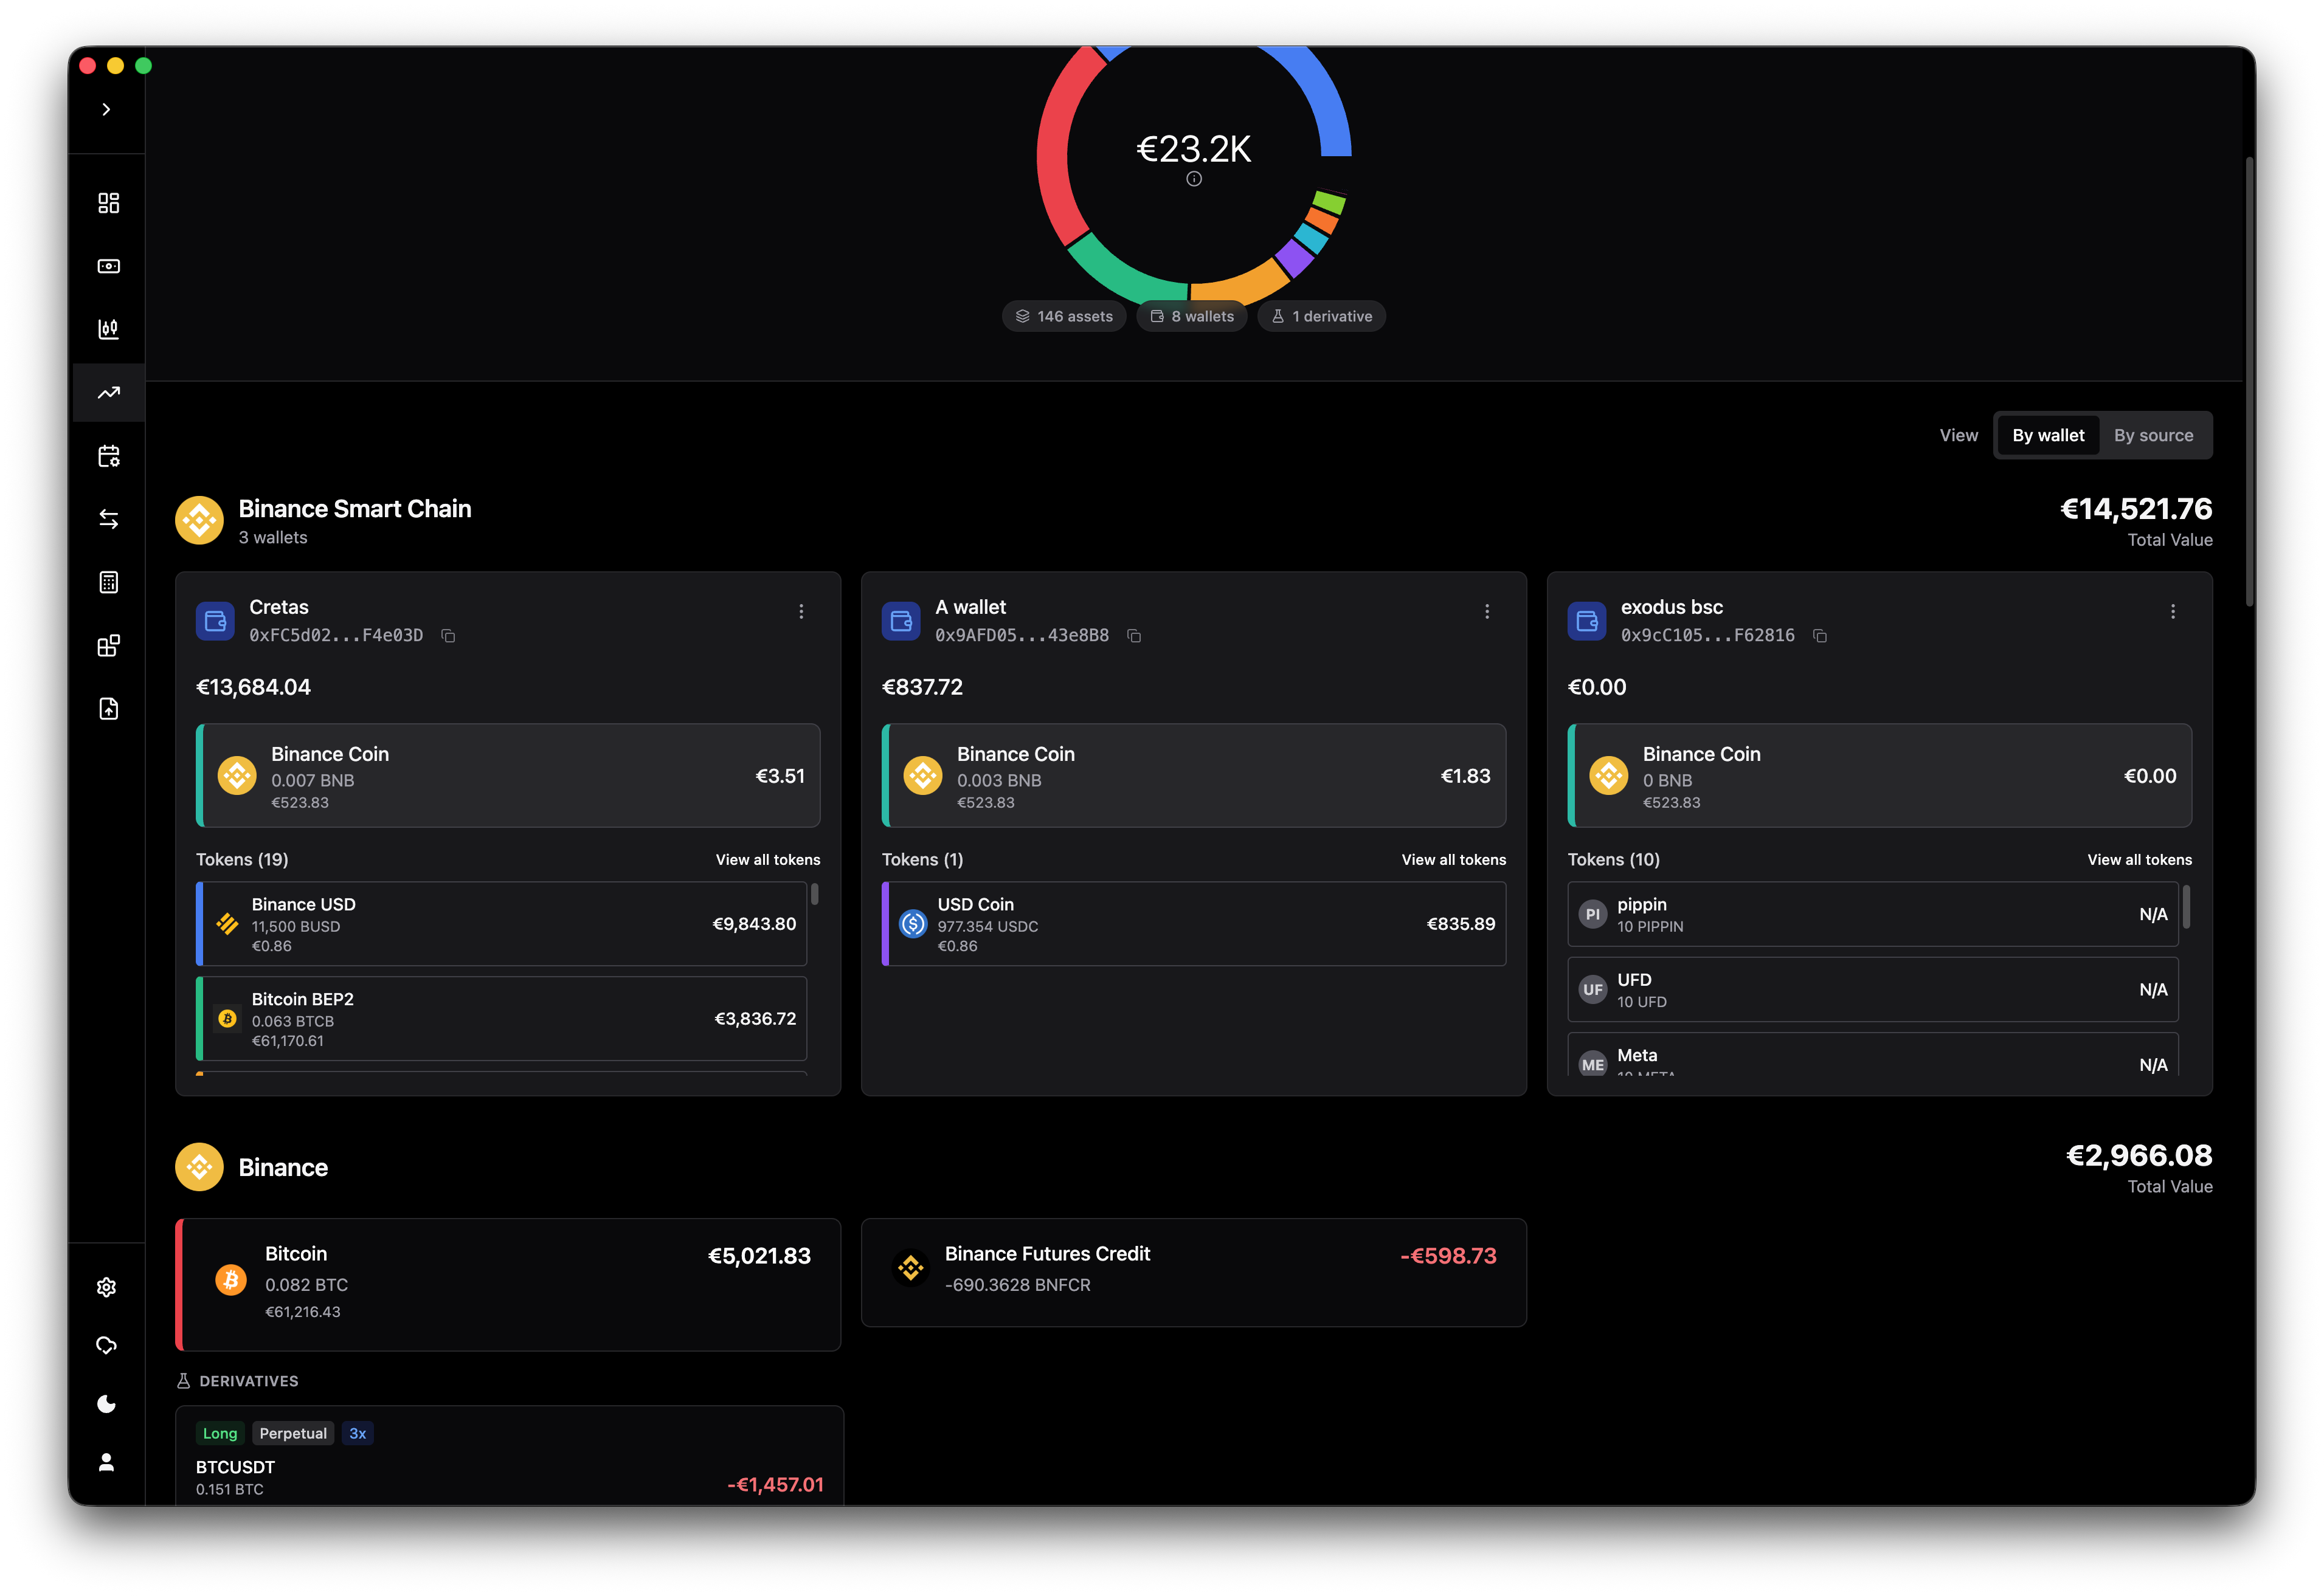Viewport: 2324px width, 1596px height.
Task: View all tokens in Cretas wallet
Action: [767, 860]
